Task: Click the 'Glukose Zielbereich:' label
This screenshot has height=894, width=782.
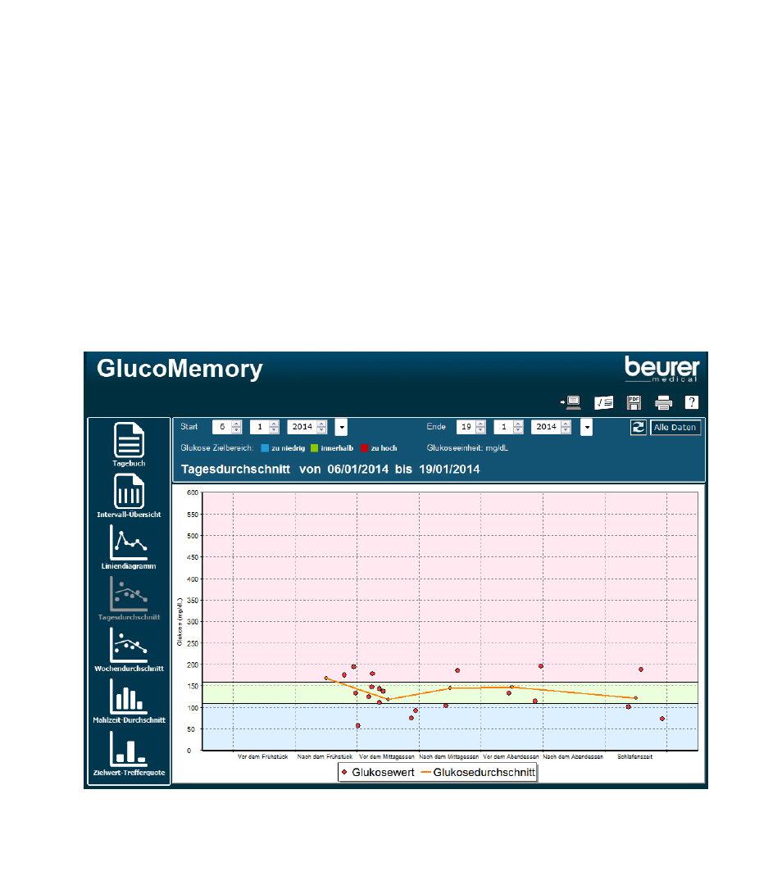Action: pos(217,448)
